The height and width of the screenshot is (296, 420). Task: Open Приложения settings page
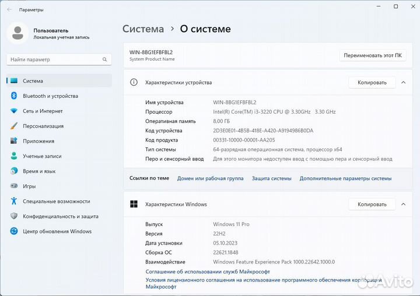(x=59, y=141)
